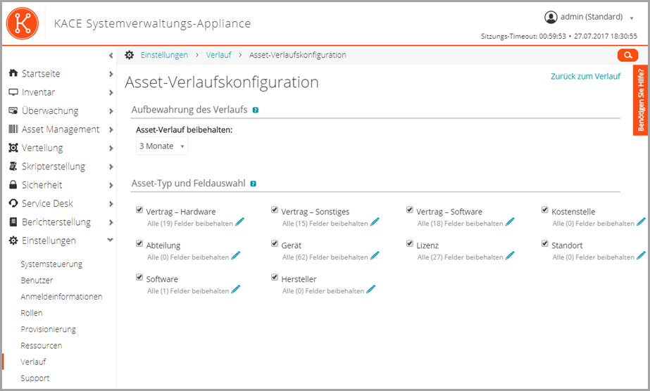Click the KACE logo icon
The height and width of the screenshot is (391, 650).
[x=23, y=23]
